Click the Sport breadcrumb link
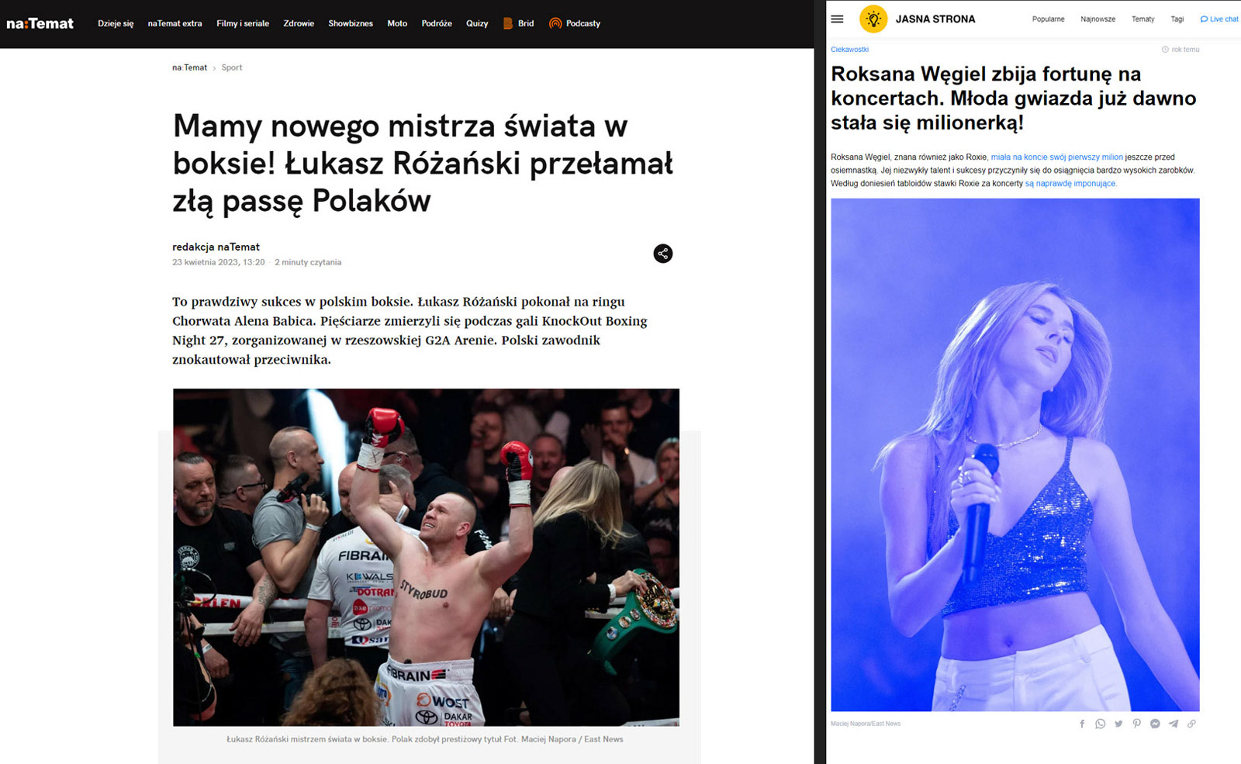This screenshot has width=1241, height=764. point(232,67)
